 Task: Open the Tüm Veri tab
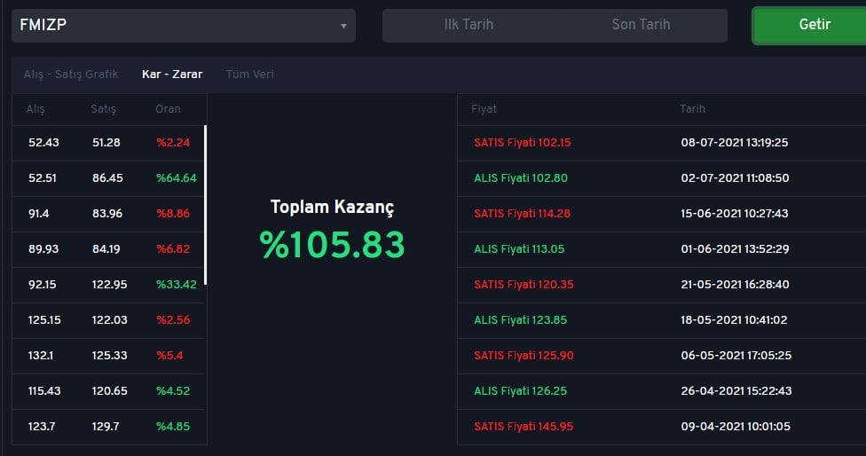point(249,75)
